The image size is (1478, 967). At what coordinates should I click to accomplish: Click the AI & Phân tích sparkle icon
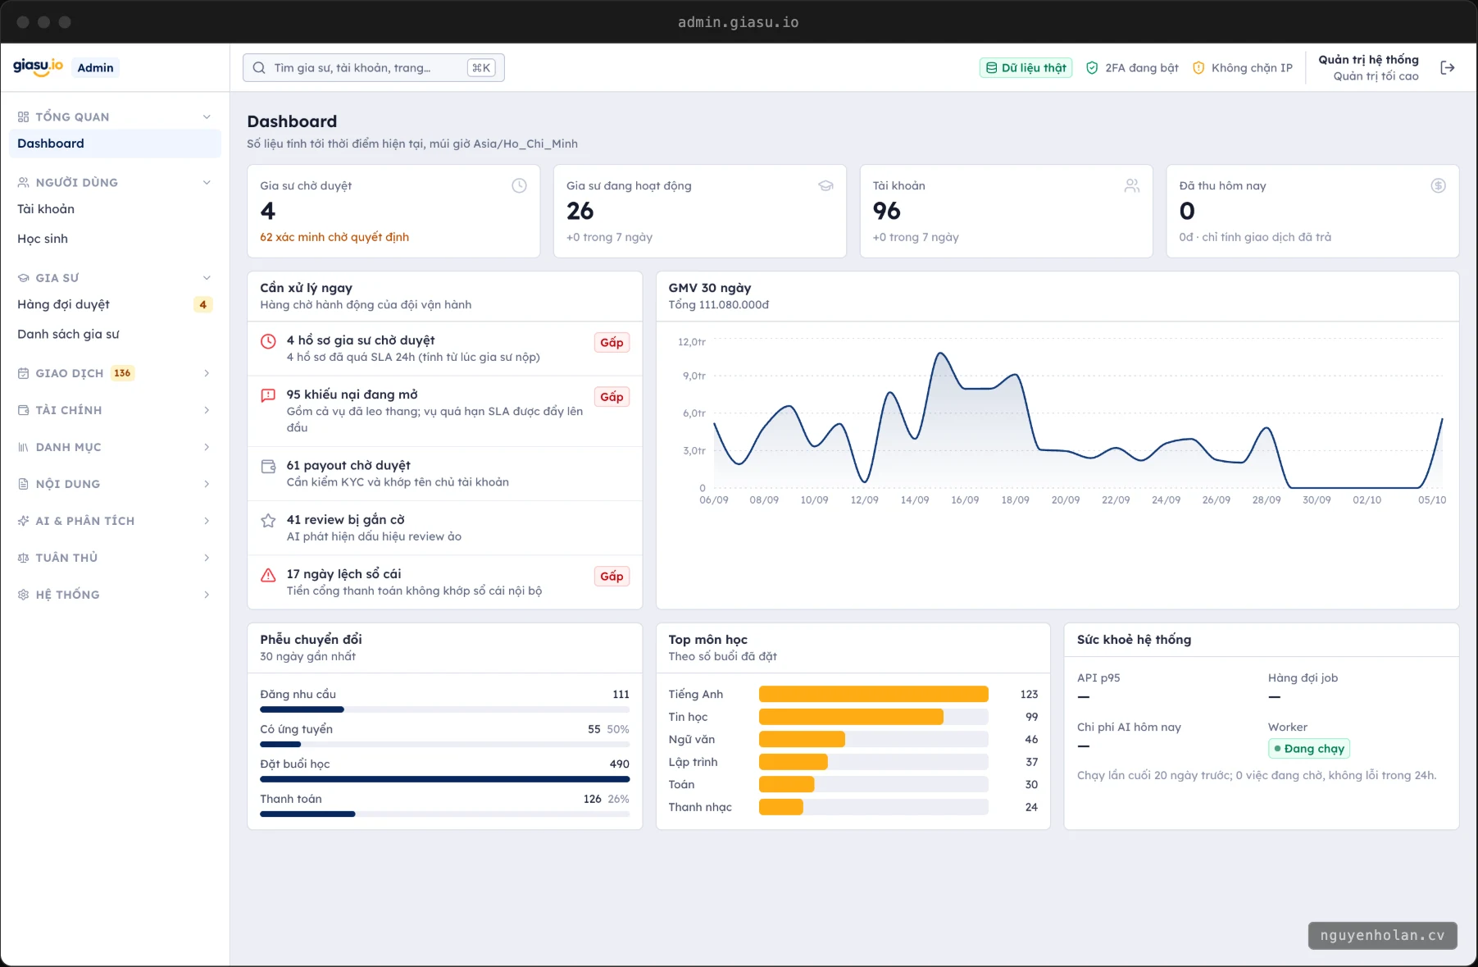click(x=23, y=521)
